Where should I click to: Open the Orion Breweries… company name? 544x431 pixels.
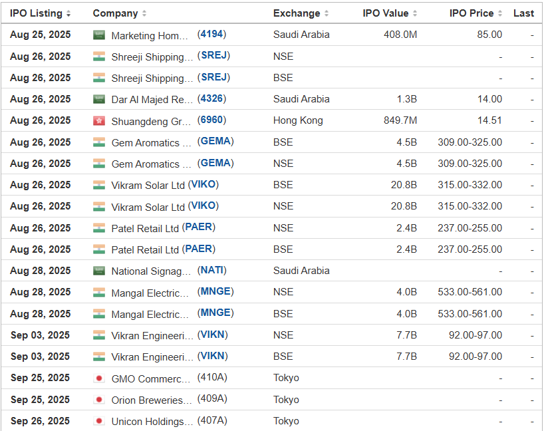[152, 400]
